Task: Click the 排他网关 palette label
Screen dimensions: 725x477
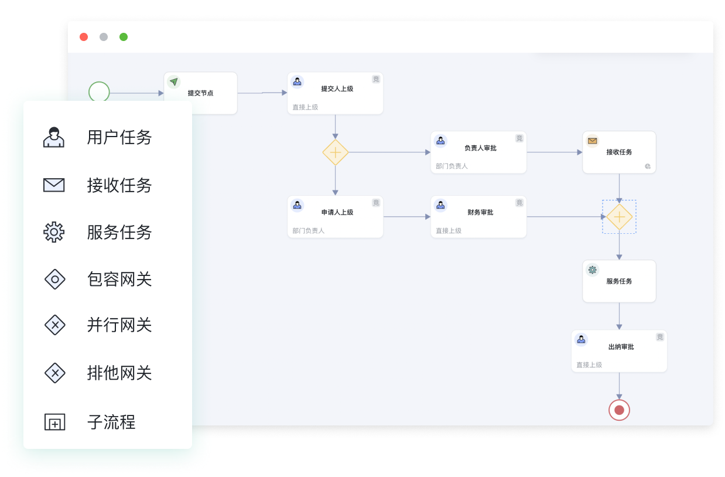Action: coord(119,373)
